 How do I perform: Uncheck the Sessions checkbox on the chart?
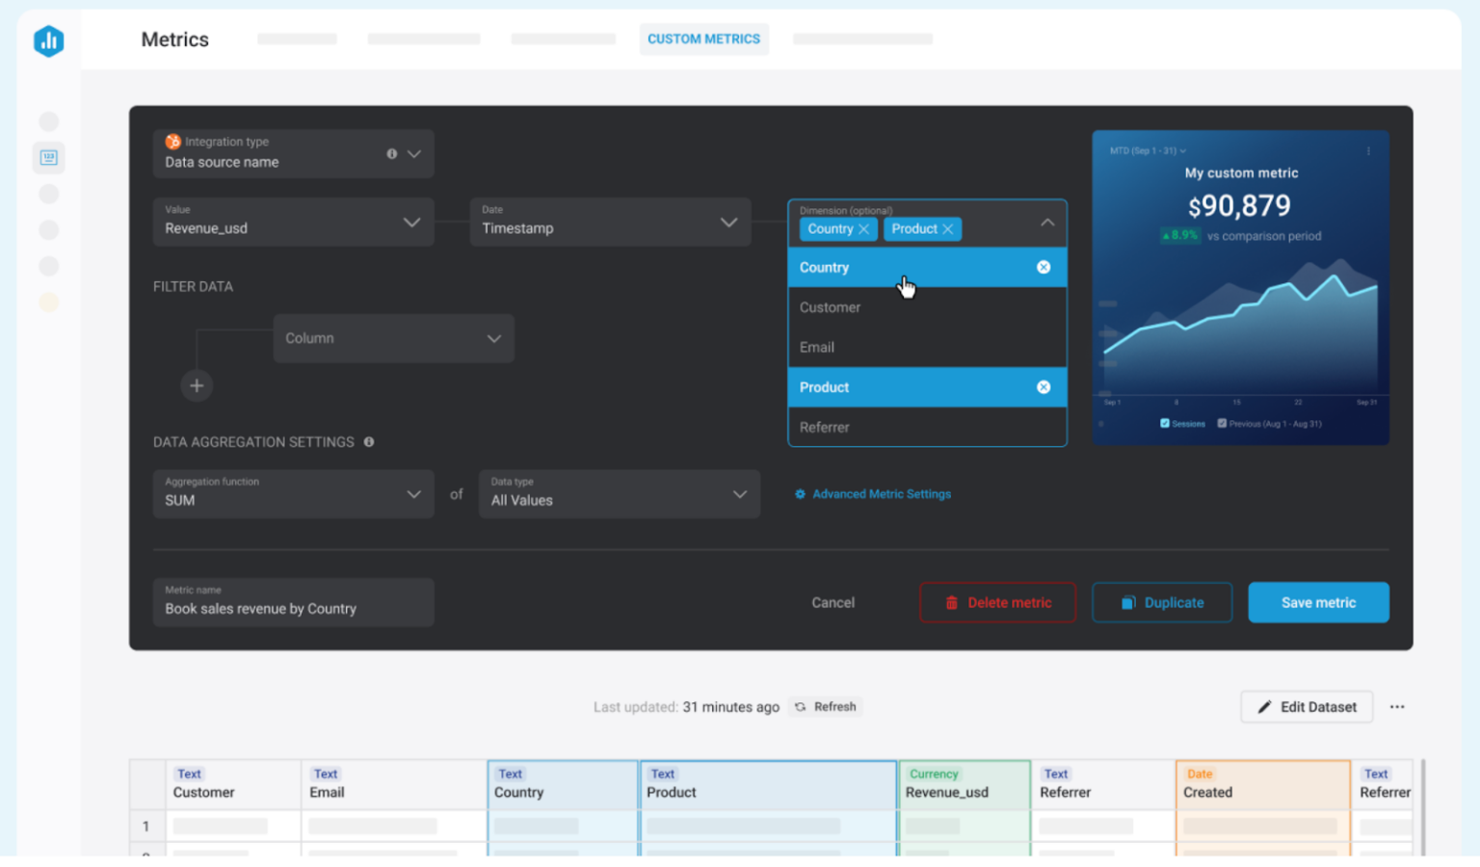[1164, 423]
